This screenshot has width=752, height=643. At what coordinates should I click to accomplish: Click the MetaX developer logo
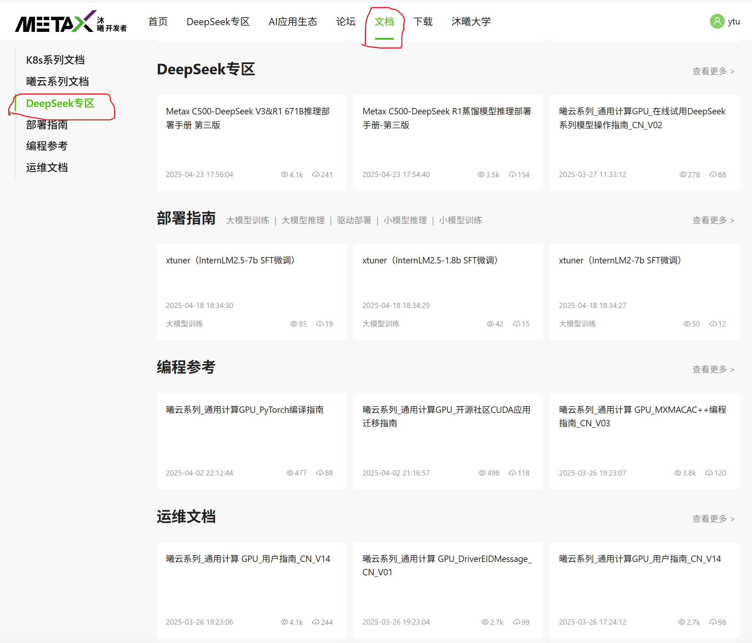(71, 22)
